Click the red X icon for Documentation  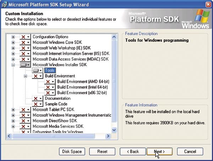pyautogui.click(x=37, y=98)
